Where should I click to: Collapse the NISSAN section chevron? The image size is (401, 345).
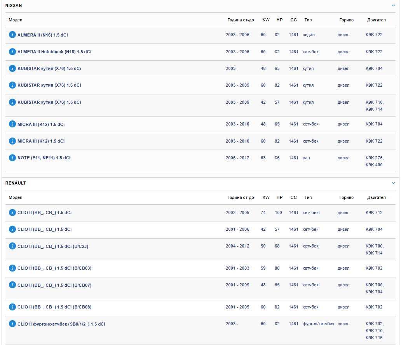[x=393, y=5]
